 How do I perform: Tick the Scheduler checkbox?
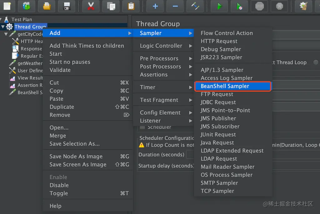click(x=142, y=127)
